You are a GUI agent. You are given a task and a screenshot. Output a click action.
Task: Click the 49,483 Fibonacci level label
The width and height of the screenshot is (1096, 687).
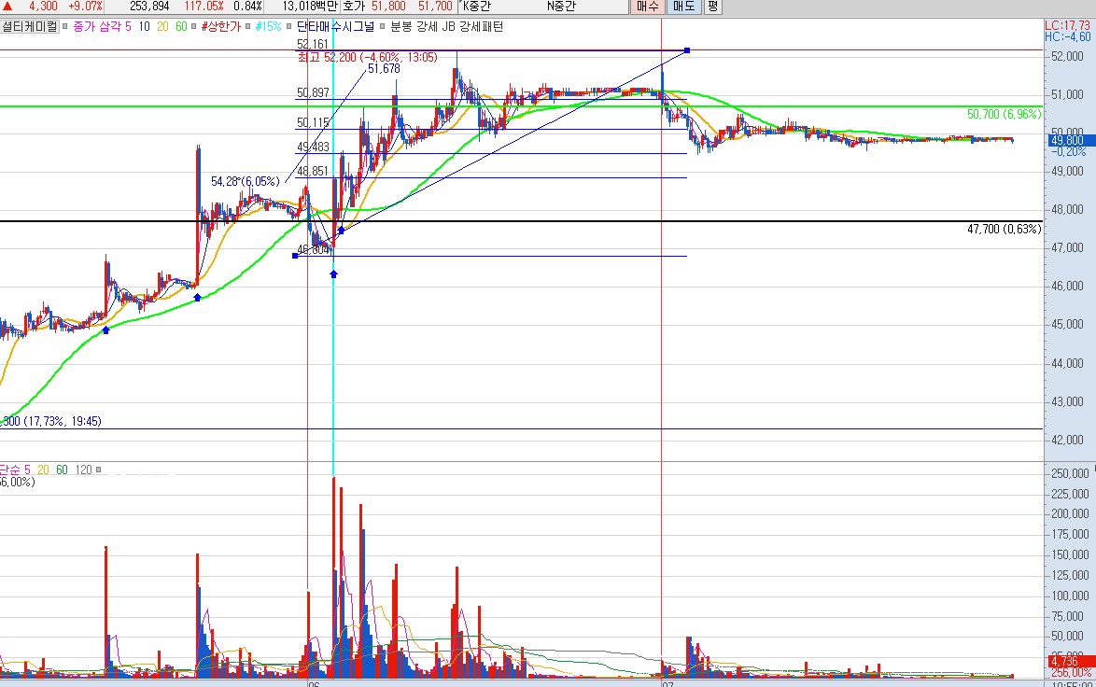[x=313, y=147]
